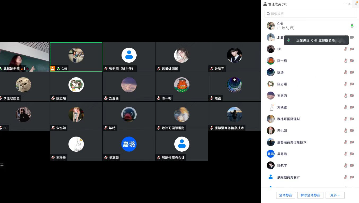Click the three-line icon at left edge
Image resolution: width=359 pixels, height=203 pixels.
pyautogui.click(x=2, y=166)
